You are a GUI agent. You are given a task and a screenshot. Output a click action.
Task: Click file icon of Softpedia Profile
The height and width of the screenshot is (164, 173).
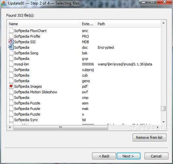(11, 36)
